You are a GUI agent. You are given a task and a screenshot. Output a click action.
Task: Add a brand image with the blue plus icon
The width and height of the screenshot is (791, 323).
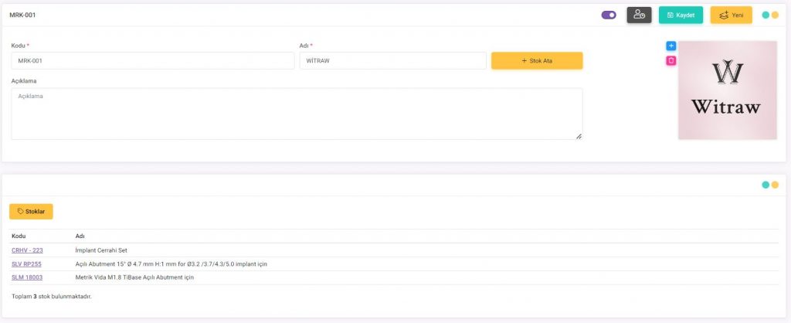[671, 46]
